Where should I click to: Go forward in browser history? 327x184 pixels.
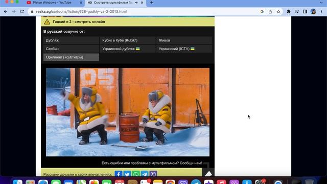pos(14,12)
